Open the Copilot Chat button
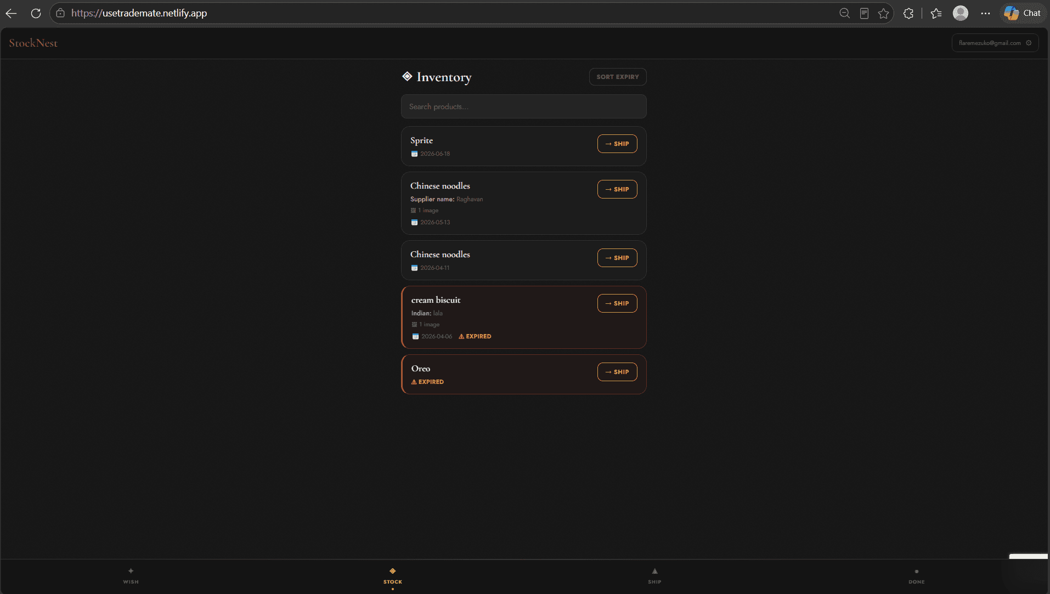 coord(1023,13)
